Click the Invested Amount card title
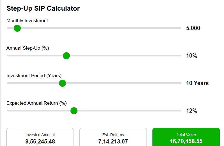The width and height of the screenshot is (224, 146). (x=40, y=135)
